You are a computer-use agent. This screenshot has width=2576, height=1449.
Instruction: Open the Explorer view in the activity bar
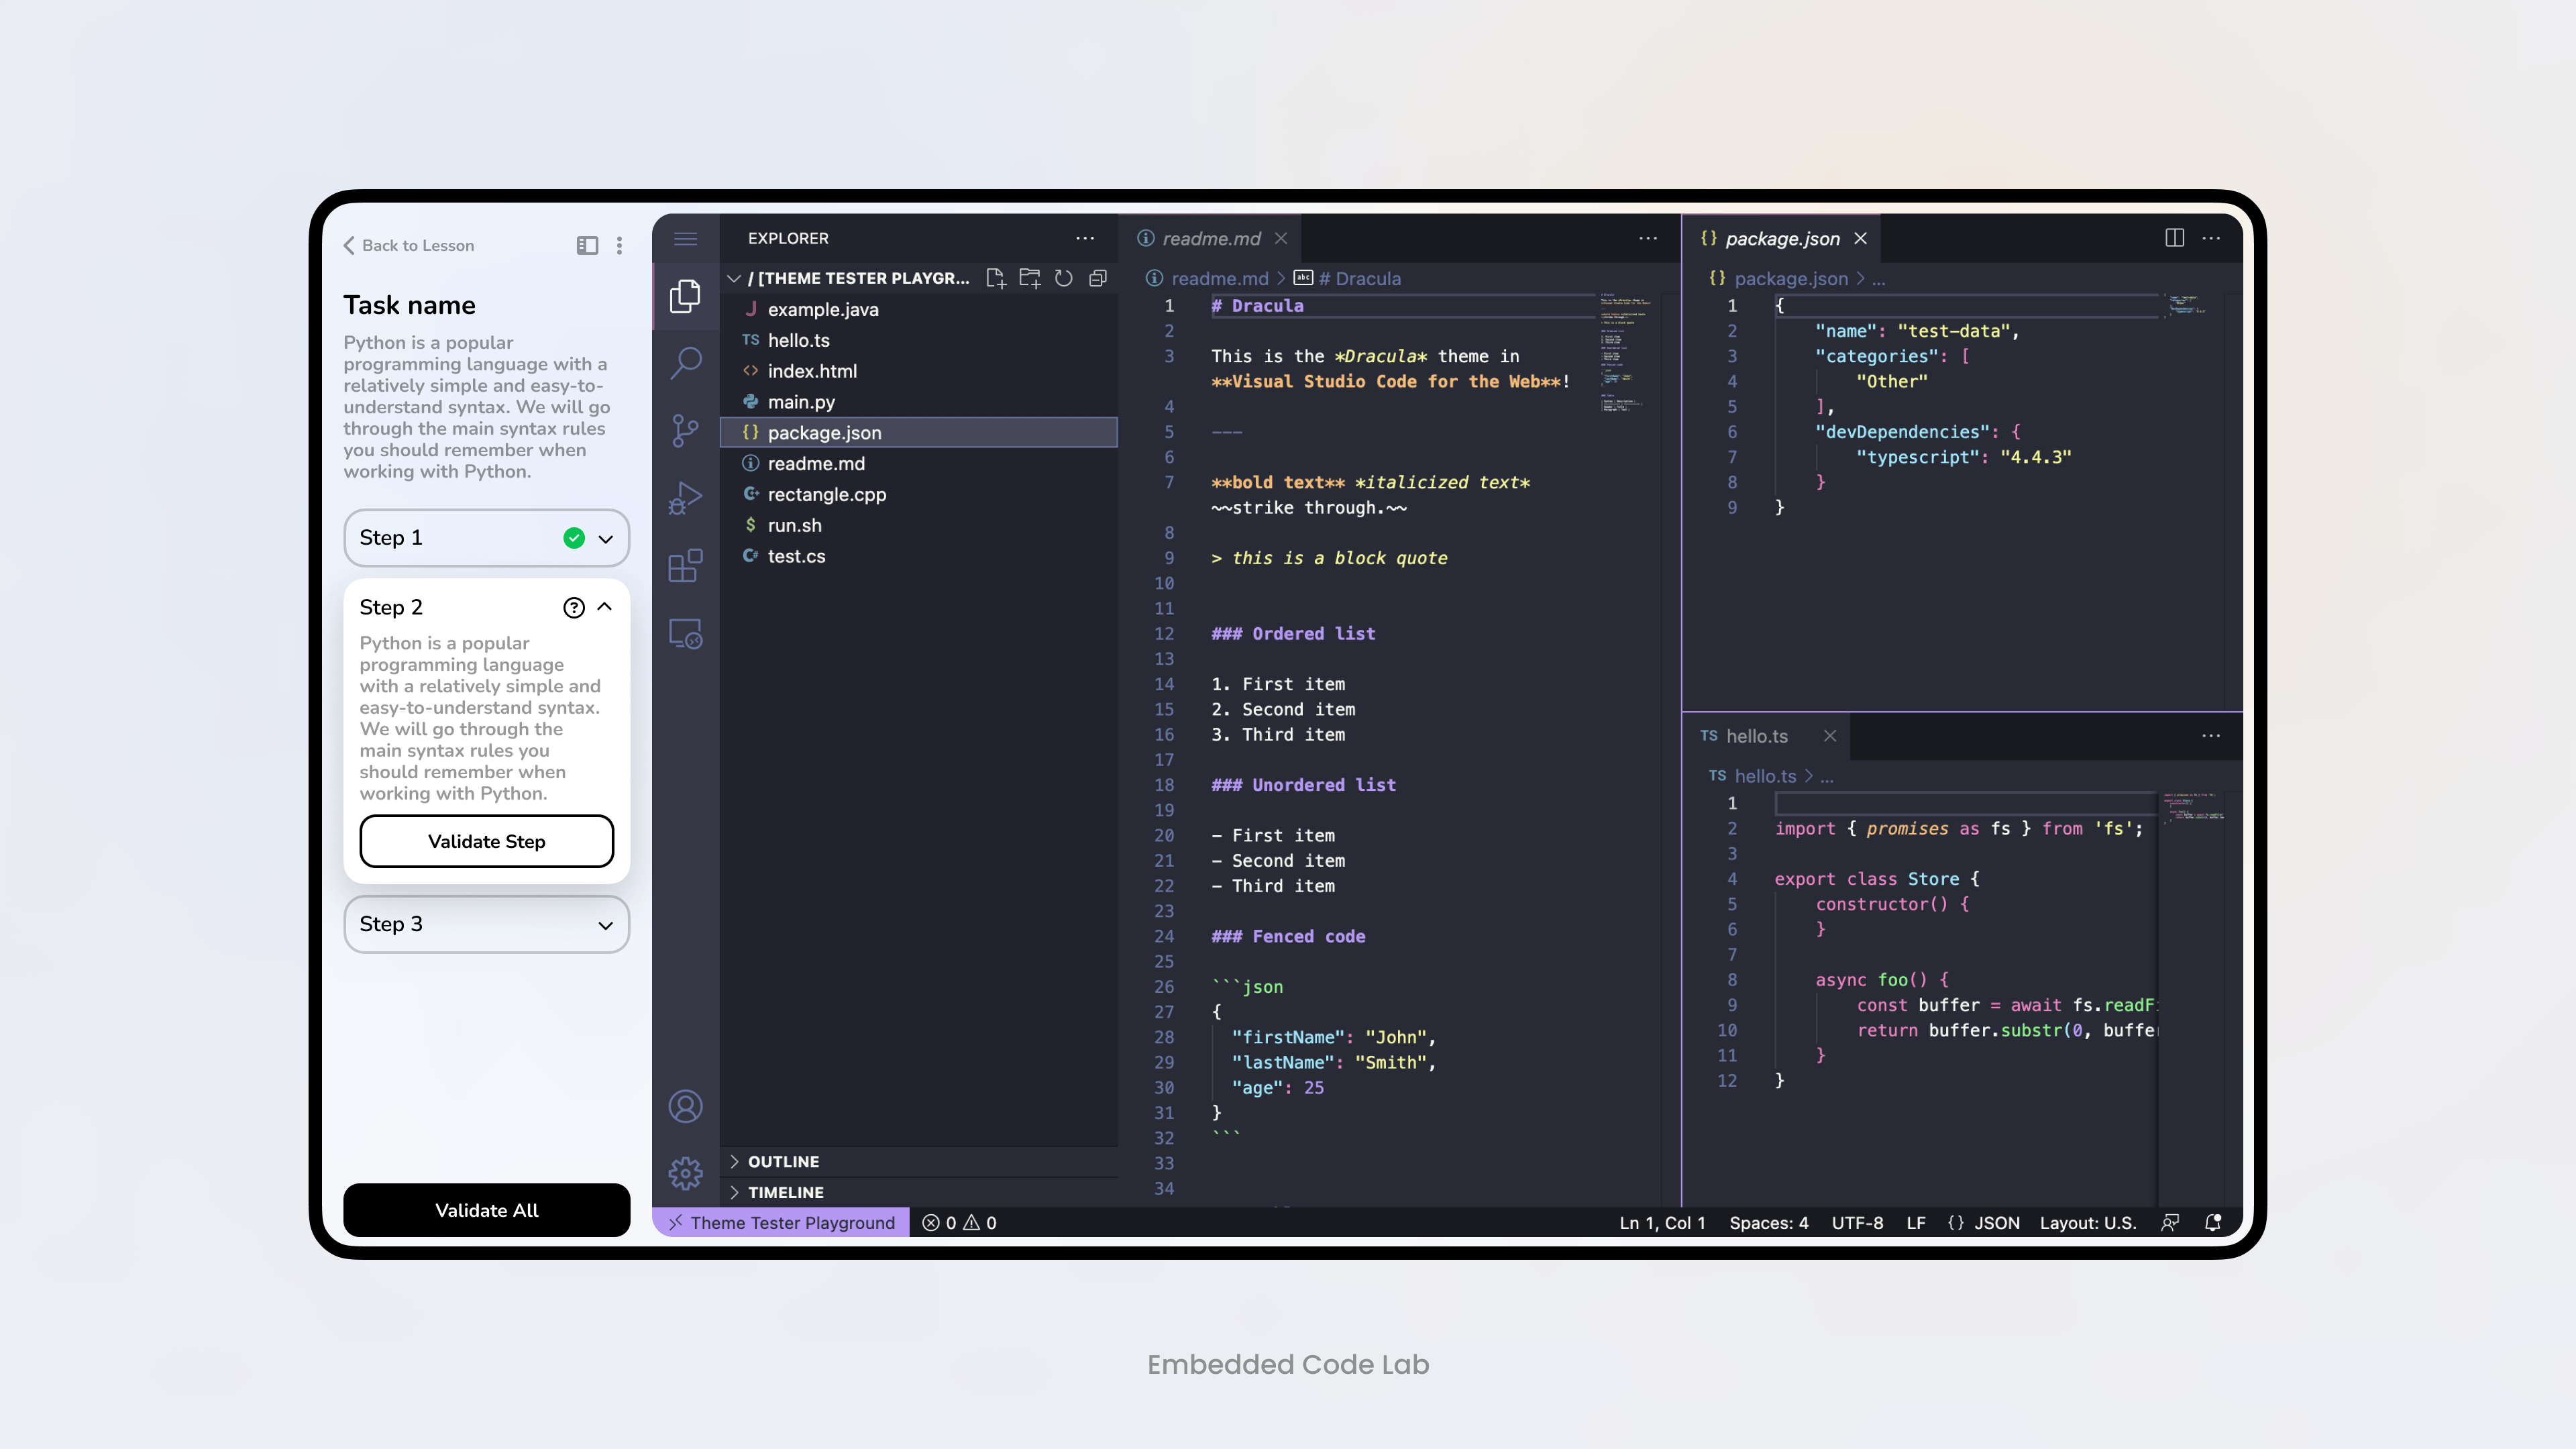click(x=685, y=295)
